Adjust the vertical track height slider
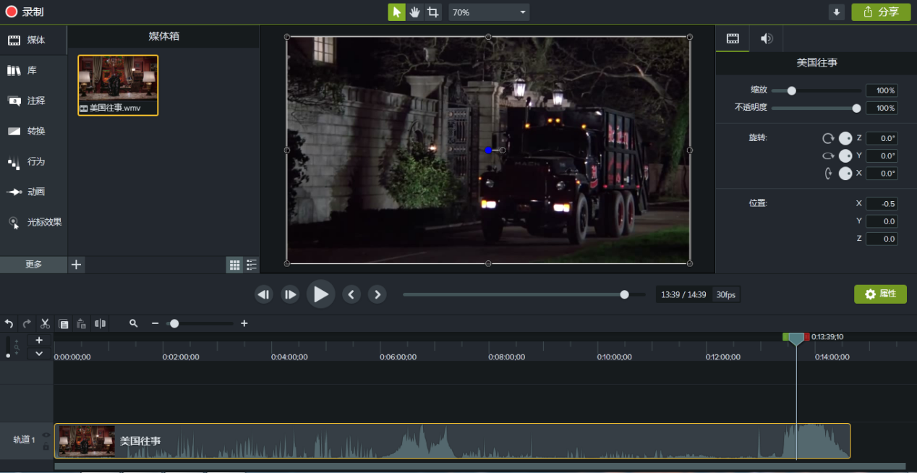Viewport: 917px width, 473px height. point(9,348)
